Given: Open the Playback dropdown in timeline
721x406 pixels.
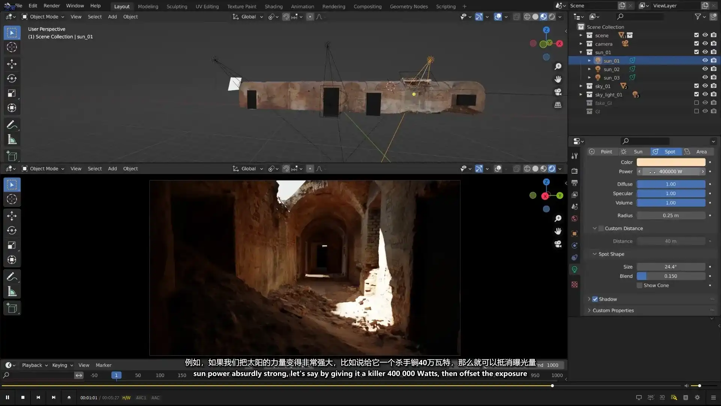Looking at the screenshot, I should pyautogui.click(x=35, y=365).
